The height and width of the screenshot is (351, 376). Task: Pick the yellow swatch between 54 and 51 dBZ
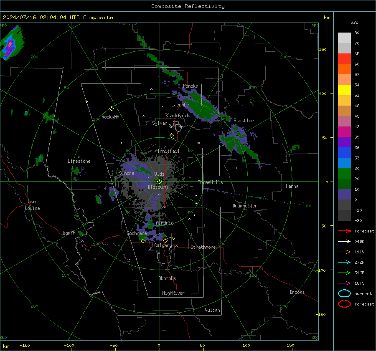click(x=344, y=90)
